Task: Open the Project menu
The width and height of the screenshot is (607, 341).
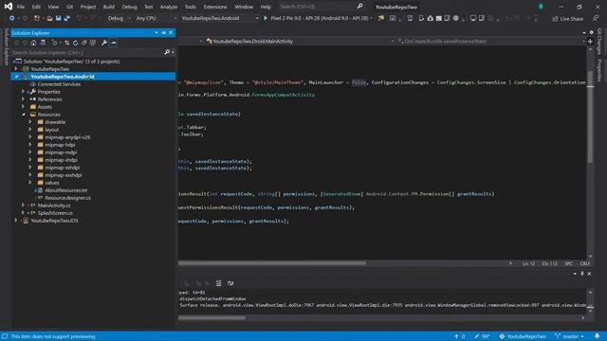Action: [x=88, y=7]
